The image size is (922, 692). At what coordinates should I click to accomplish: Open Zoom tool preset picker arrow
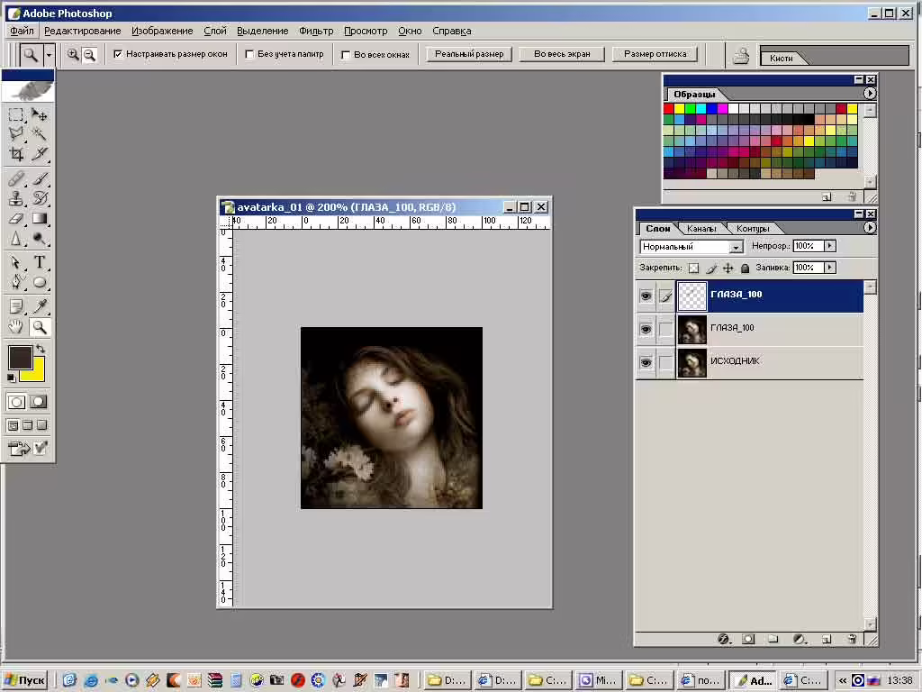point(49,55)
